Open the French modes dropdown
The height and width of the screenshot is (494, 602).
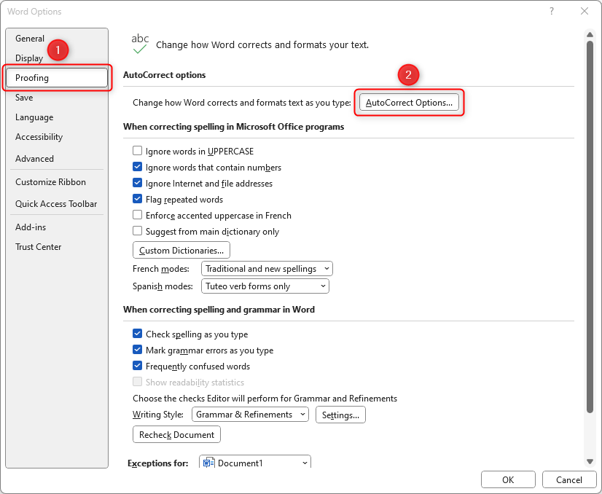325,268
